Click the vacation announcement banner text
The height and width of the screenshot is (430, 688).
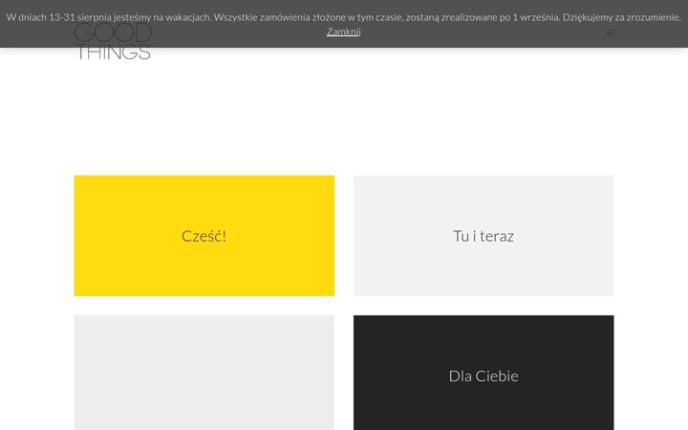[344, 17]
